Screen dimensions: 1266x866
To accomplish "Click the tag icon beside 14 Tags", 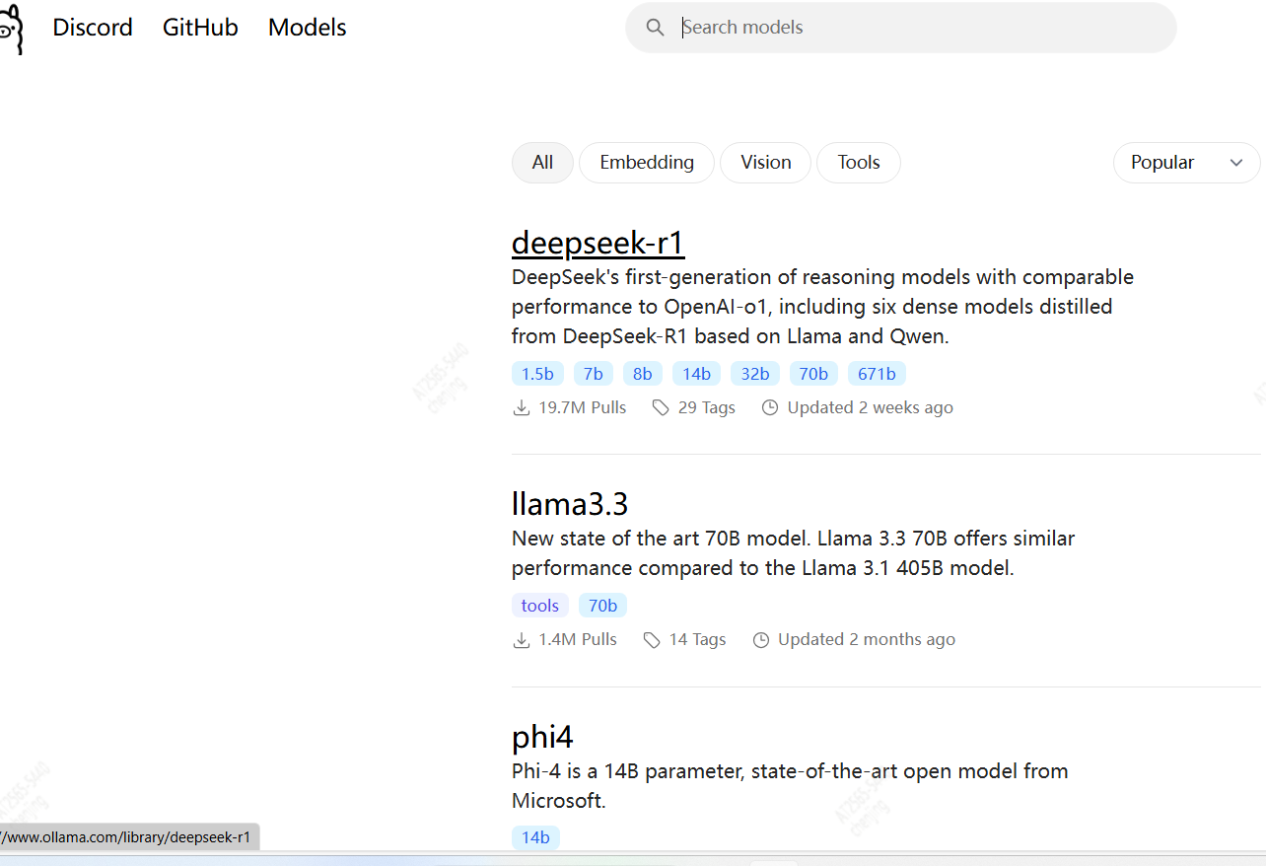I will (x=652, y=640).
